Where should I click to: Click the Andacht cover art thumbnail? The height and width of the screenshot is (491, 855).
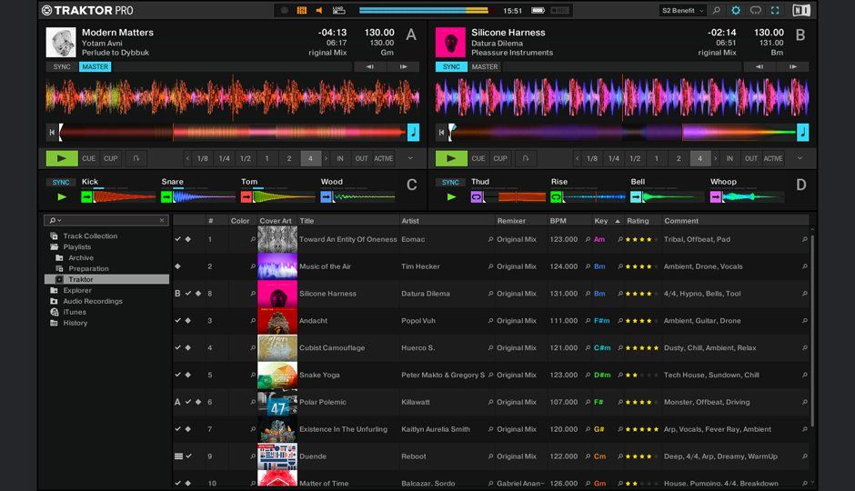pos(277,320)
